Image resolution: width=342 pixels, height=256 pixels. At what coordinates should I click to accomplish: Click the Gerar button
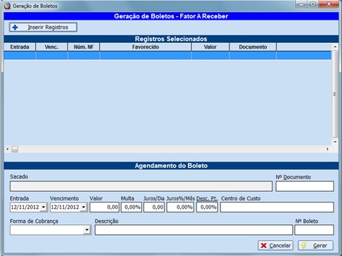tap(315, 245)
